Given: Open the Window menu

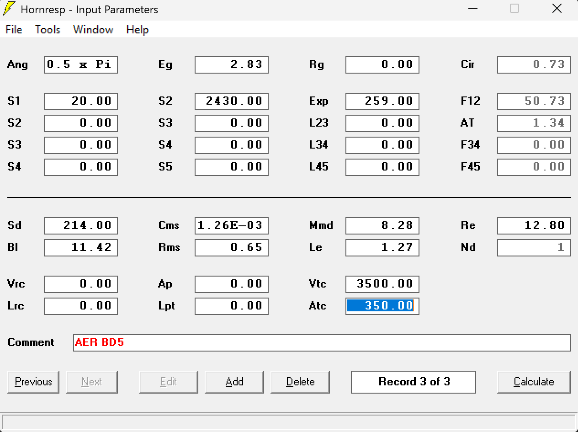Looking at the screenshot, I should pos(93,30).
